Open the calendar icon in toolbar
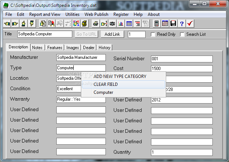This screenshot has height=162, width=229. [x=165, y=23]
